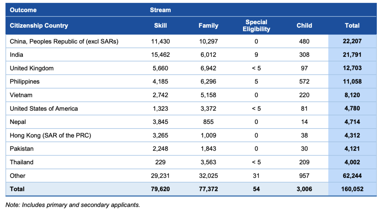Select Vietnam's Family value 5,158
The image size is (380, 211).
coord(208,95)
